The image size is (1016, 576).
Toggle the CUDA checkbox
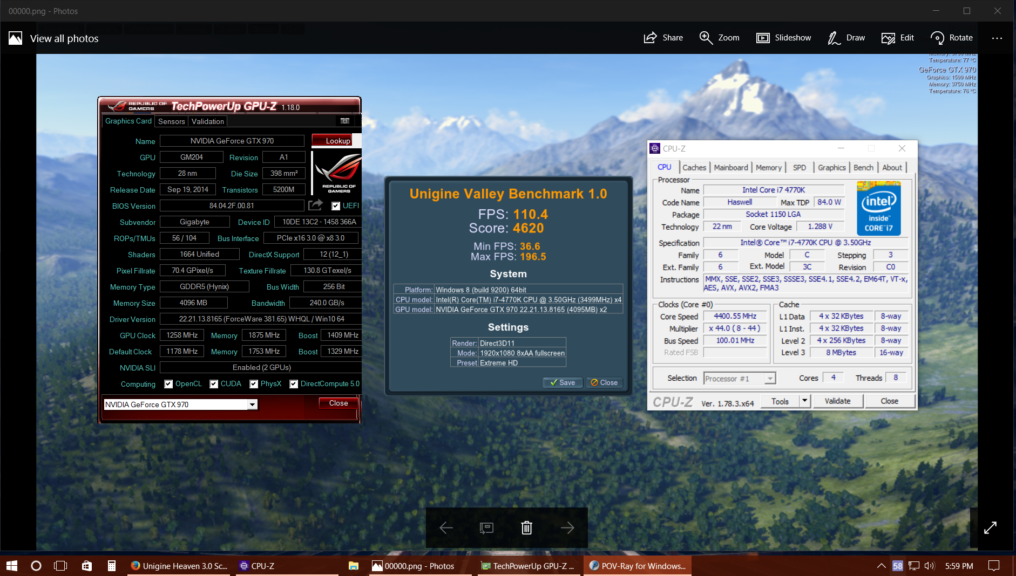click(214, 384)
